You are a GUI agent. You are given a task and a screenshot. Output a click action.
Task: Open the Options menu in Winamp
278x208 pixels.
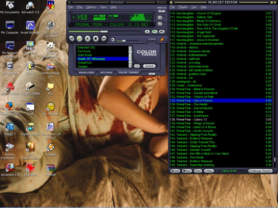(91, 7)
